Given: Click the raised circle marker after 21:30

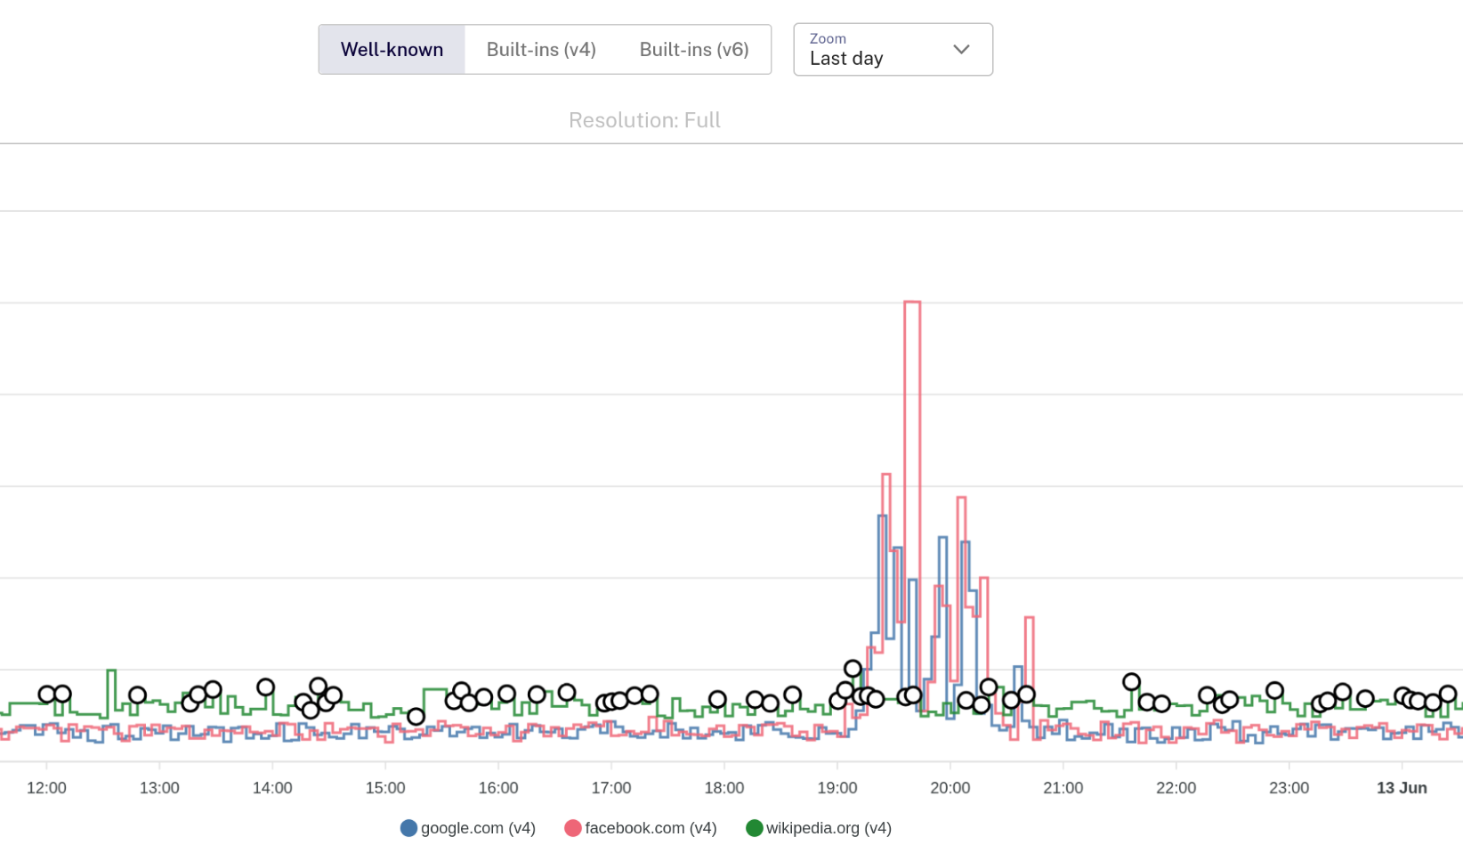Looking at the screenshot, I should pos(1131,682).
